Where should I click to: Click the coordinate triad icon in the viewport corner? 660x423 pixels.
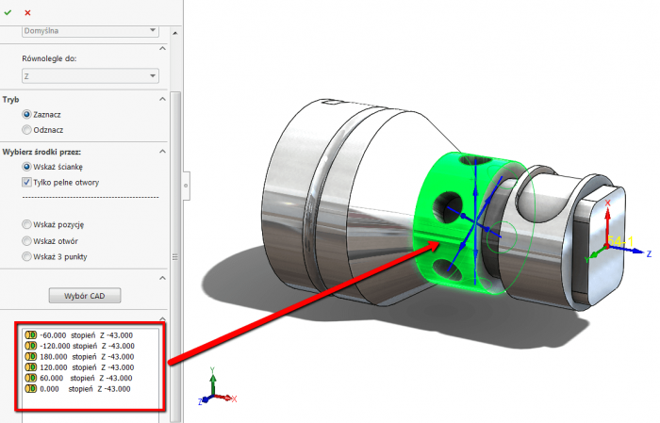[214, 386]
